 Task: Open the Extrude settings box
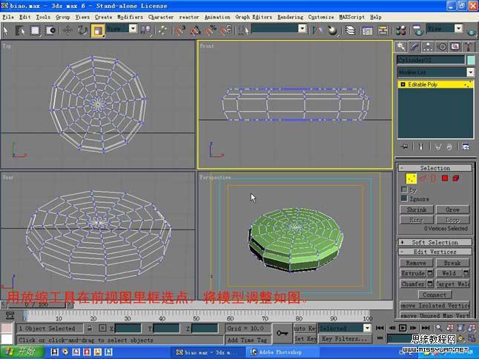tap(430, 273)
